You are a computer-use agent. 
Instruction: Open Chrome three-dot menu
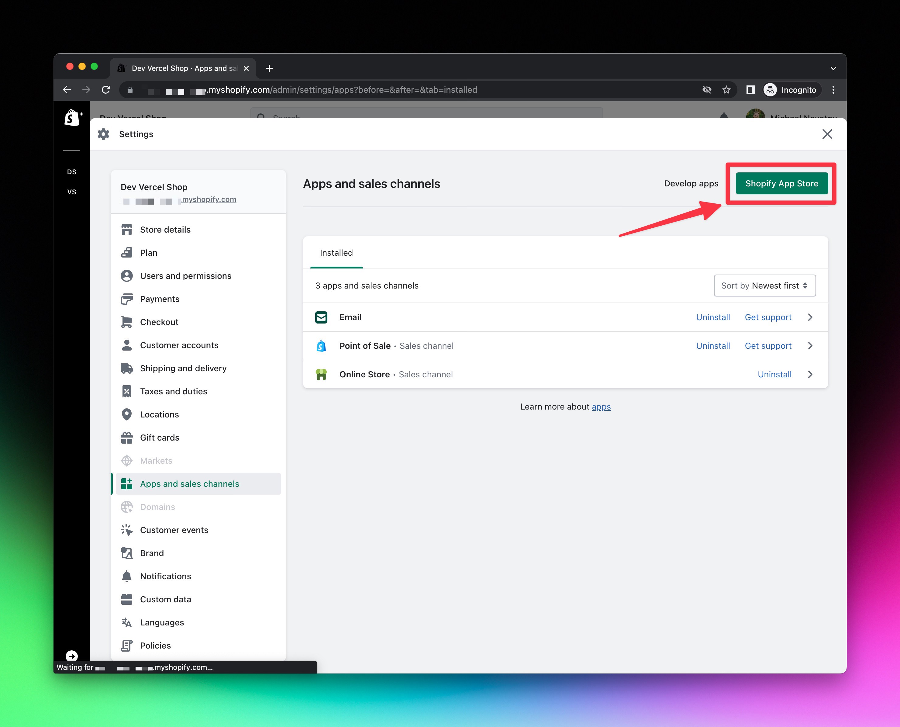coord(833,90)
